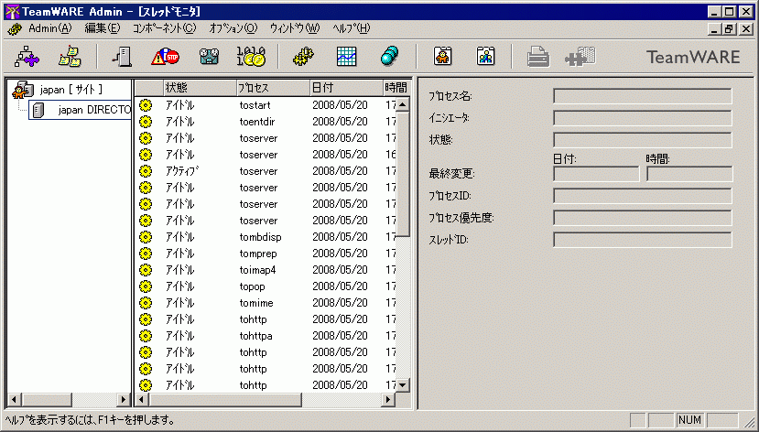Click the スレッドID field
This screenshot has height=432, width=759.
tap(643, 240)
